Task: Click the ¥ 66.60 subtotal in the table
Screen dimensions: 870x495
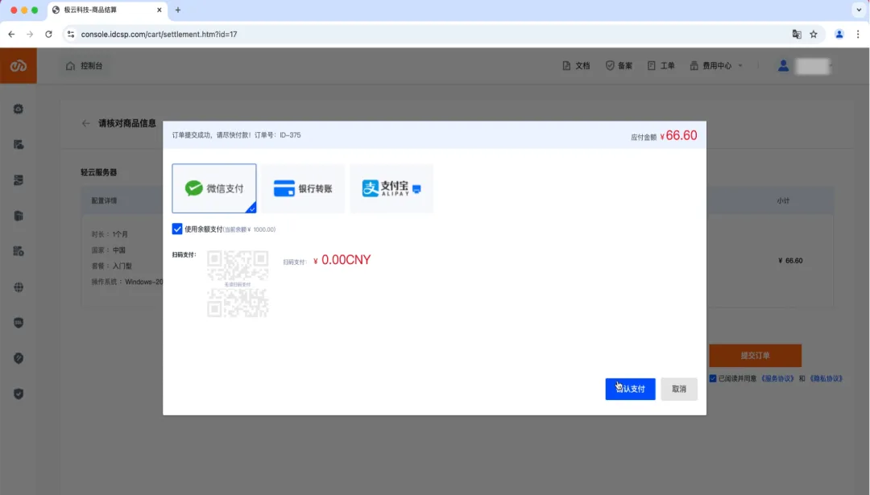Action: (790, 261)
